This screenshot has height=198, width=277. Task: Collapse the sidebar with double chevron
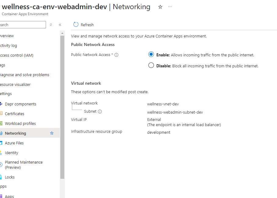[x=60, y=25]
